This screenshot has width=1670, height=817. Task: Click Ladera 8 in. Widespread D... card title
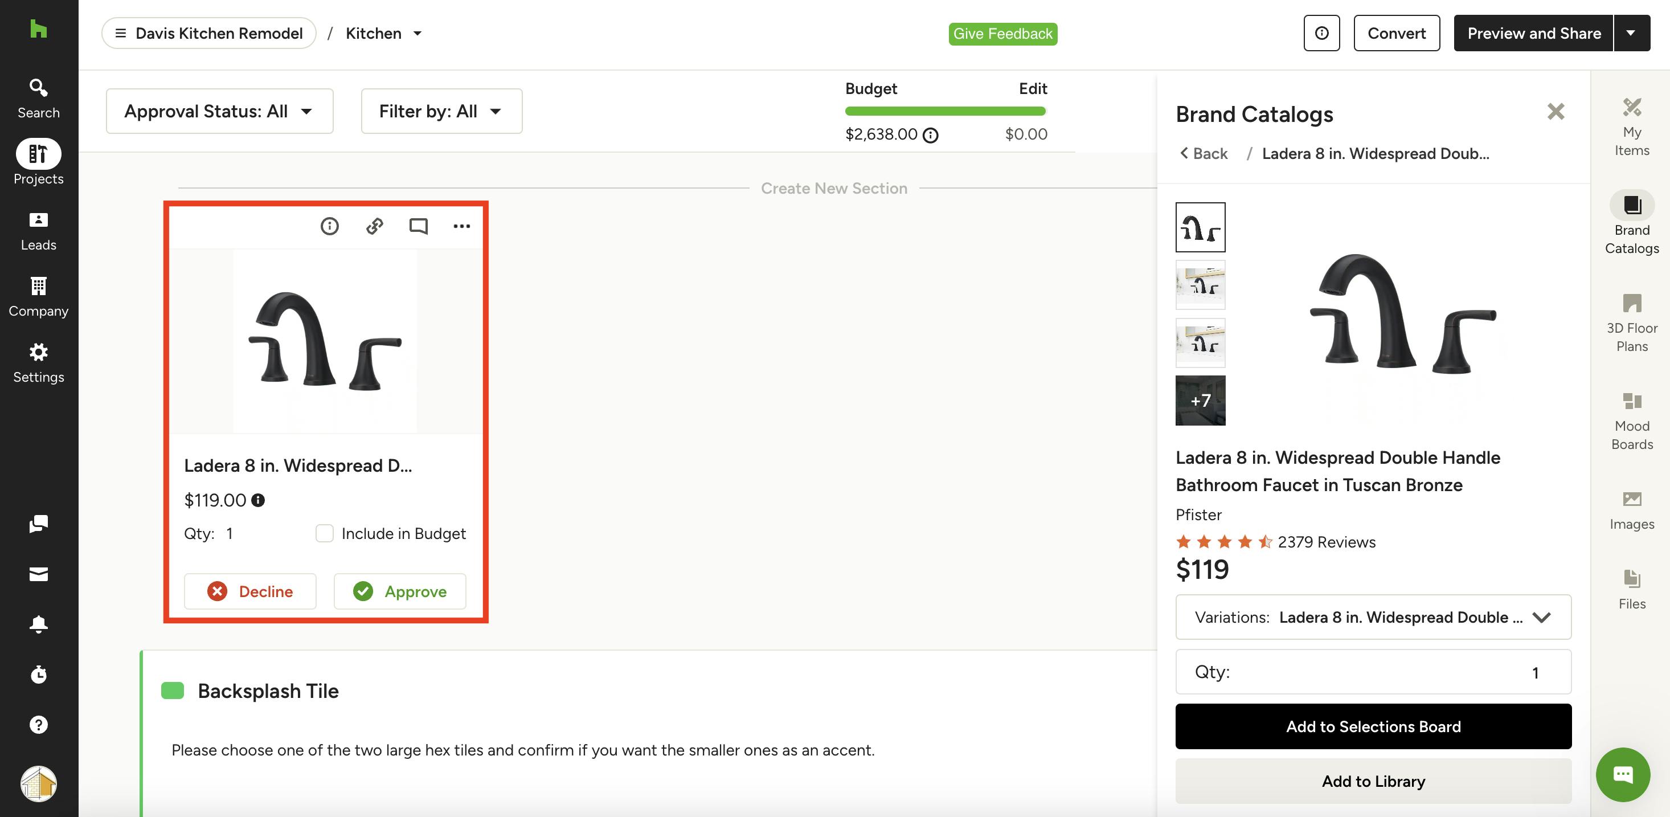click(x=297, y=465)
